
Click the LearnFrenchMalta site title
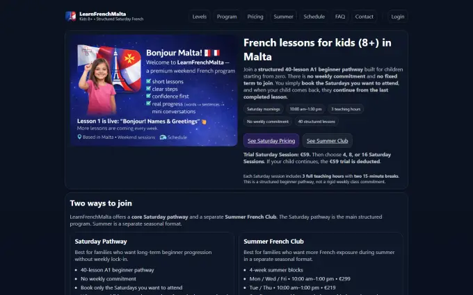pos(102,14)
